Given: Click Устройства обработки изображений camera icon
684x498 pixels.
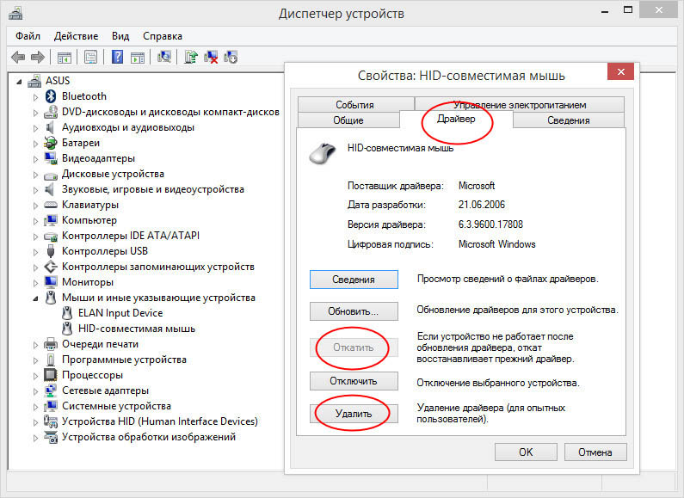Looking at the screenshot, I should 51,437.
